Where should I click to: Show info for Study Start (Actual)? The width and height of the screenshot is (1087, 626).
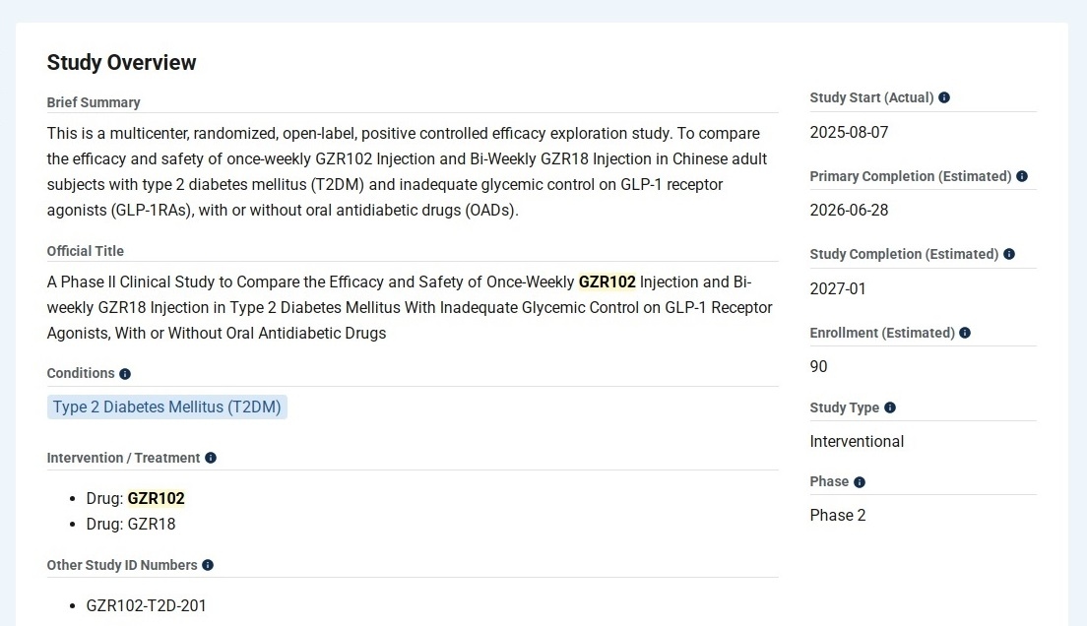coord(944,97)
